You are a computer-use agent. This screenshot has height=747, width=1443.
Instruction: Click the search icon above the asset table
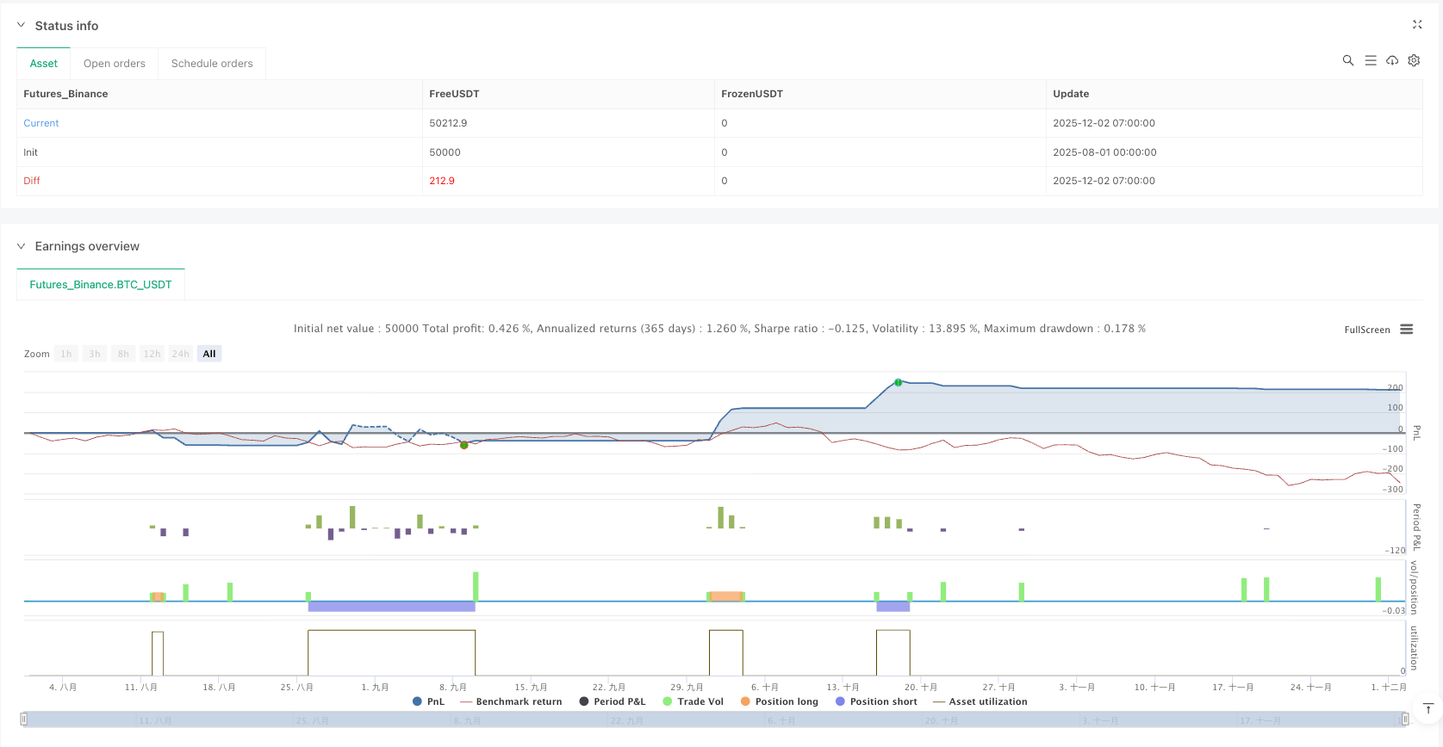click(x=1347, y=60)
